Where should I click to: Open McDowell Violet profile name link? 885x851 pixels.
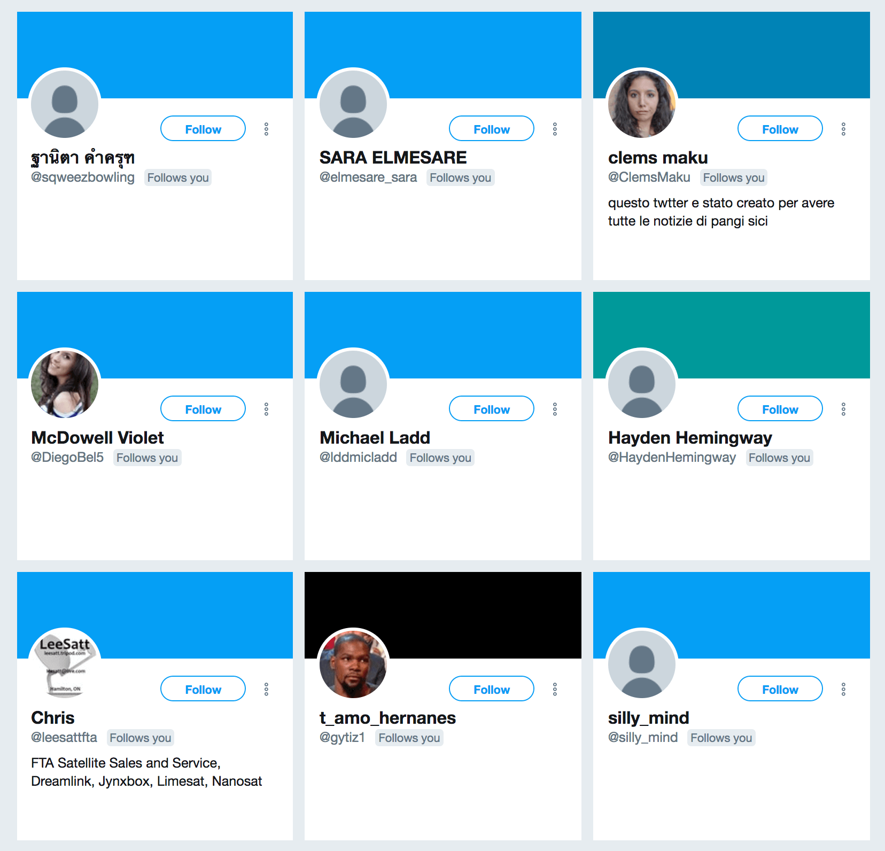click(x=97, y=438)
